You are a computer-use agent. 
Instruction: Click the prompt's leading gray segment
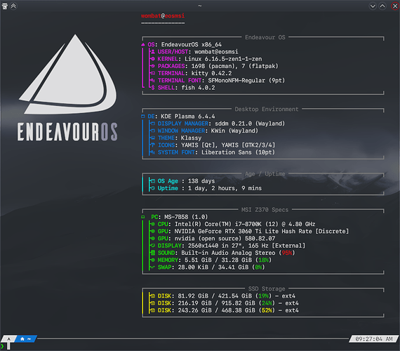(x=8, y=339)
